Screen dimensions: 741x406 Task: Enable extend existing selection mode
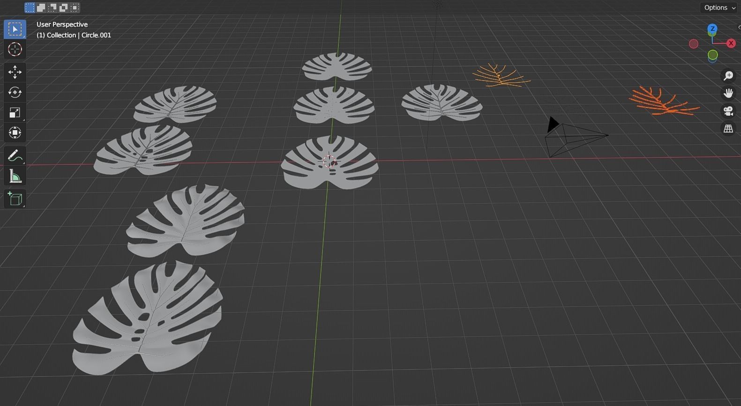coord(41,7)
